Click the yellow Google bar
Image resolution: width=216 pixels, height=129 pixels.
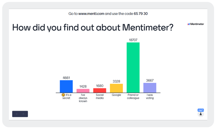click(116, 88)
